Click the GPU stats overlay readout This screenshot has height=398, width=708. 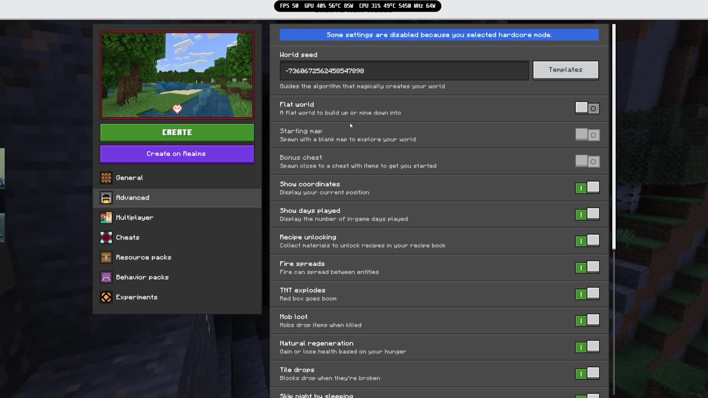point(329,6)
